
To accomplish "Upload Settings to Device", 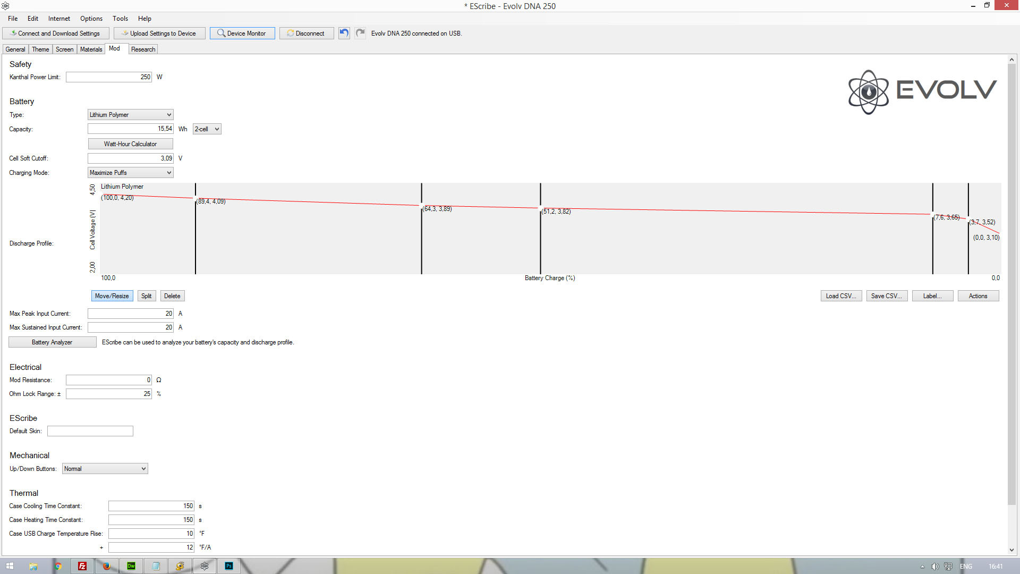I will [x=159, y=33].
